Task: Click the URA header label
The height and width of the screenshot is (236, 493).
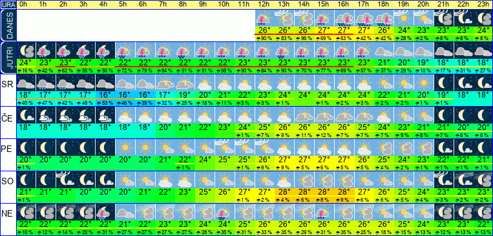Action: click(x=8, y=5)
